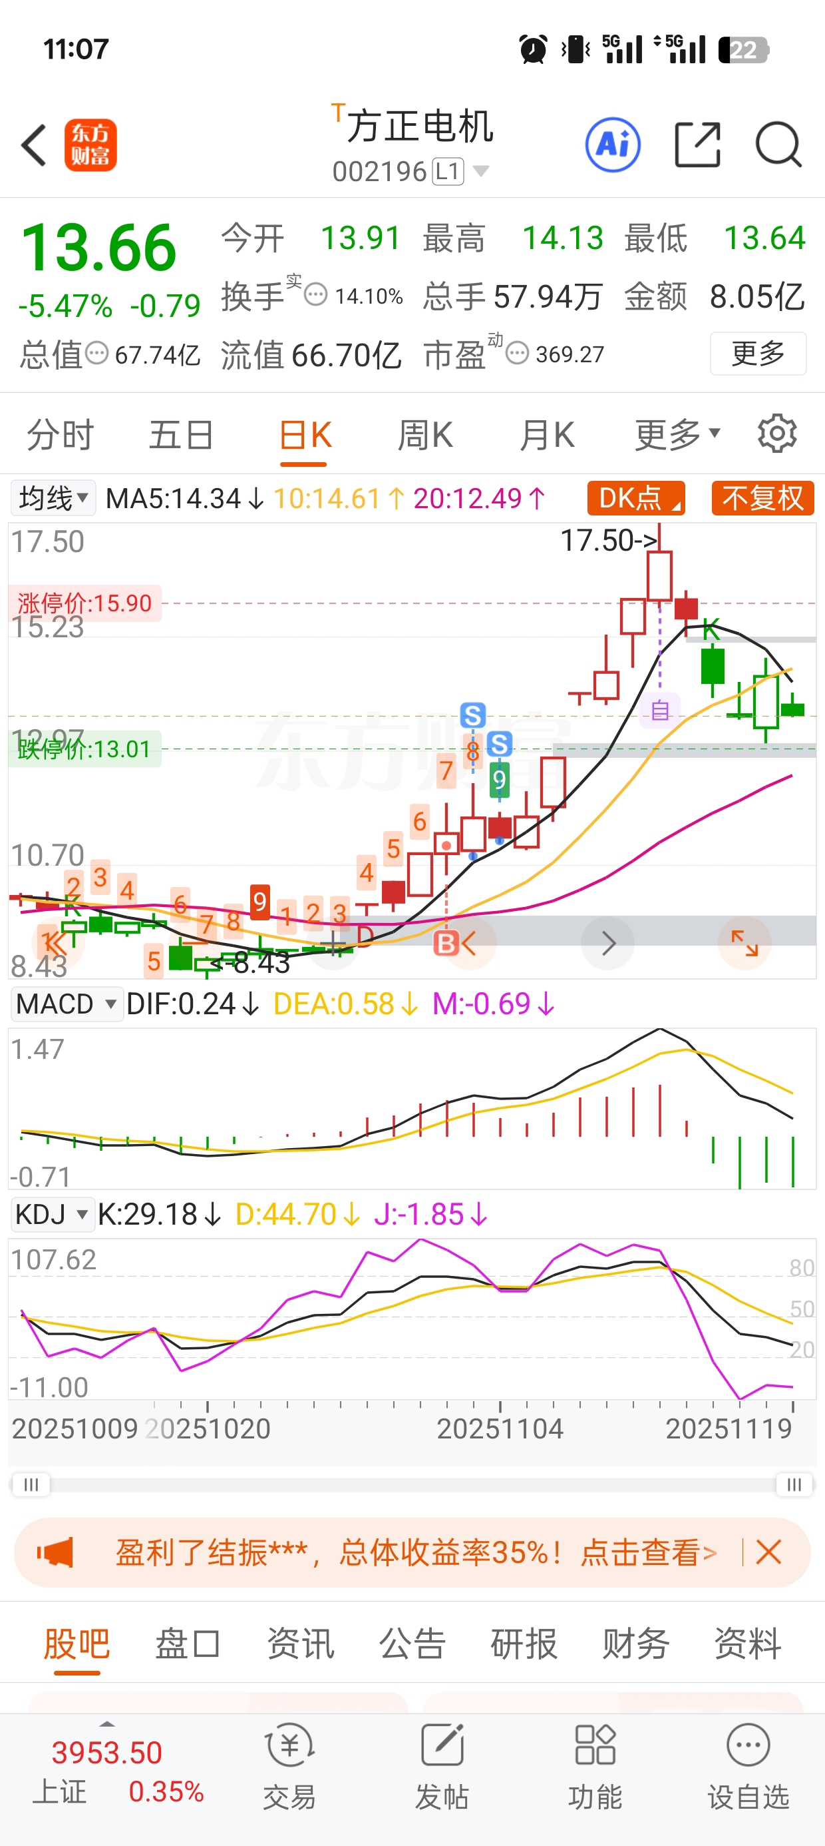Open 交易 trading icon
The width and height of the screenshot is (825, 1846).
[289, 1767]
